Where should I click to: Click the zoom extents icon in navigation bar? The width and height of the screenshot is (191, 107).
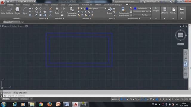[186, 63]
